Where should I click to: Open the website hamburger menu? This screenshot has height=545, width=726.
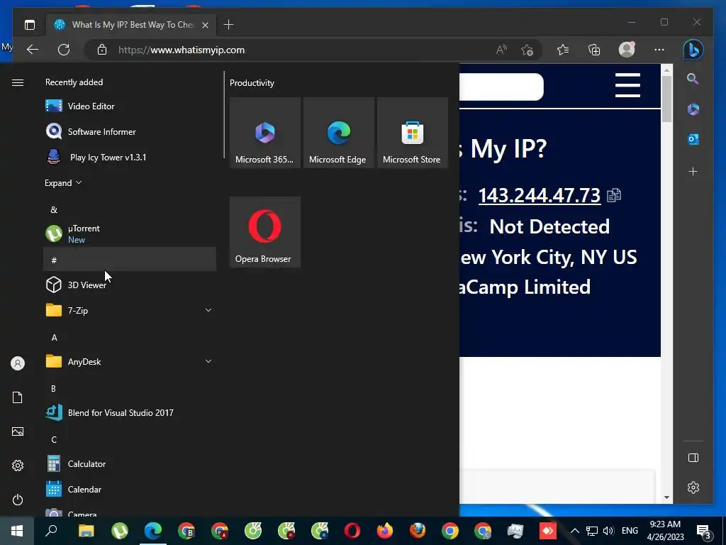pos(627,85)
